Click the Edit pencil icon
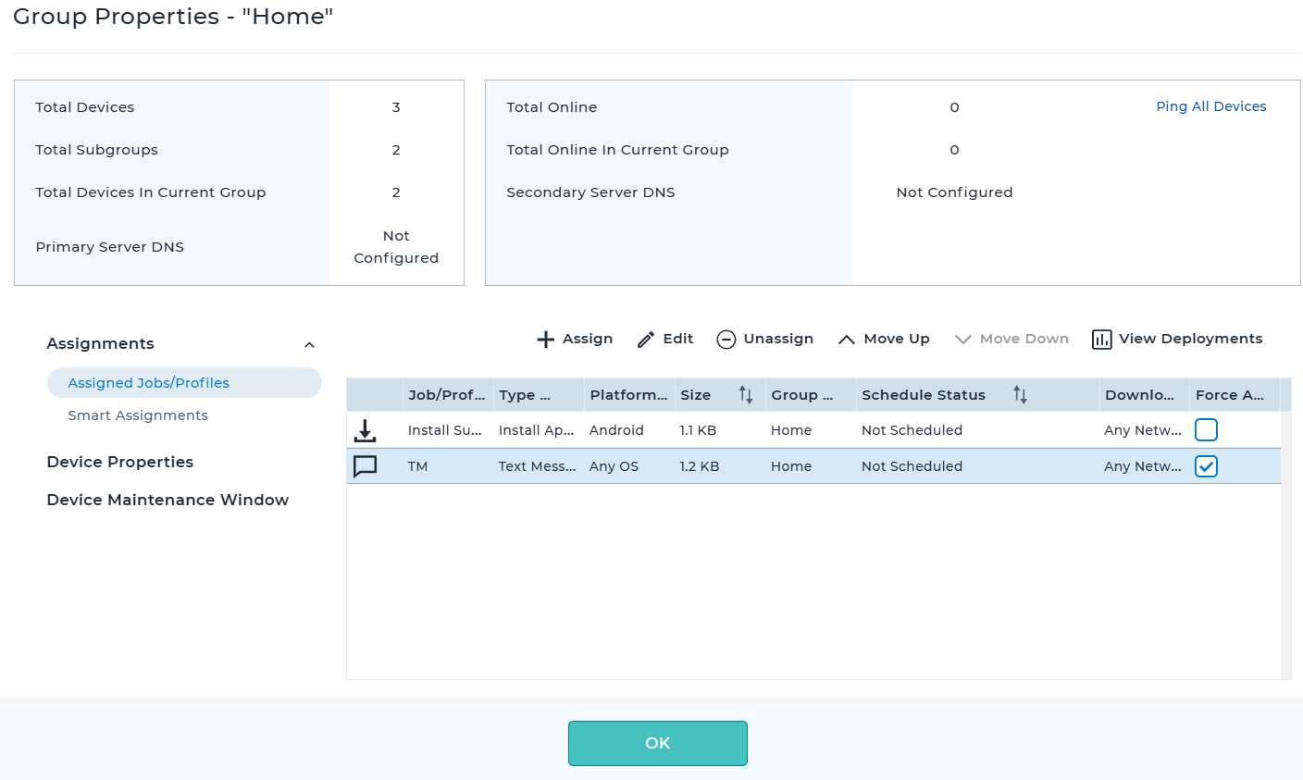The height and width of the screenshot is (780, 1303). [646, 340]
